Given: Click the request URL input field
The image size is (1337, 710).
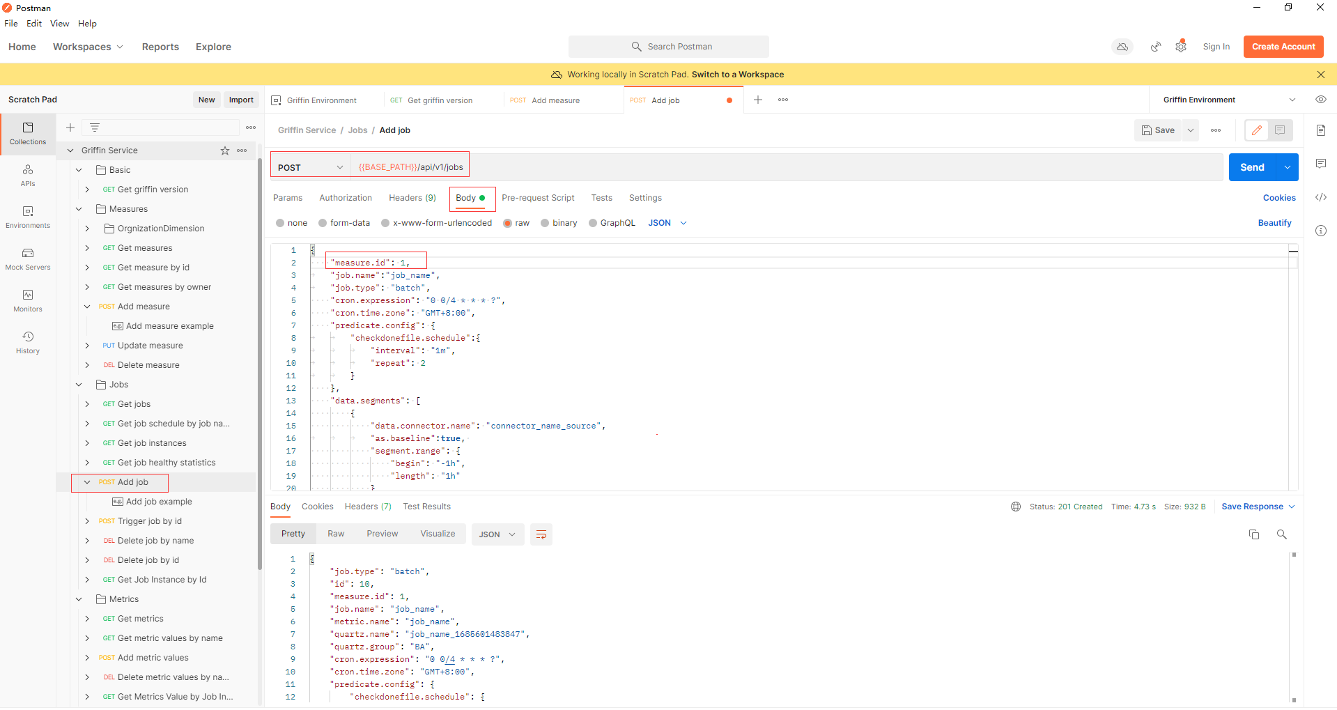Looking at the screenshot, I should coord(787,167).
